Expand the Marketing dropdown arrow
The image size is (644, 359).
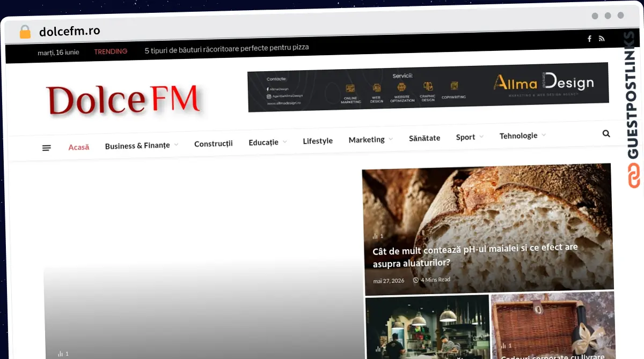391,139
